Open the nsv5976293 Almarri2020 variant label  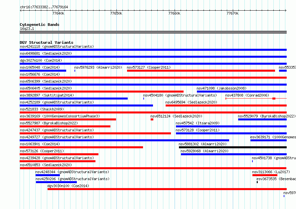[98, 67]
